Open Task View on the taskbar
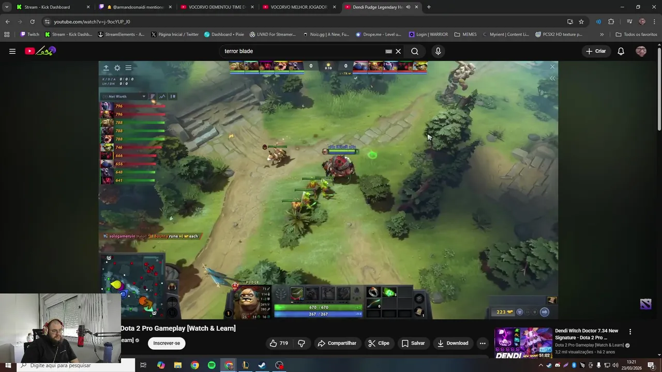Viewport: 662px width, 372px height. (143, 365)
